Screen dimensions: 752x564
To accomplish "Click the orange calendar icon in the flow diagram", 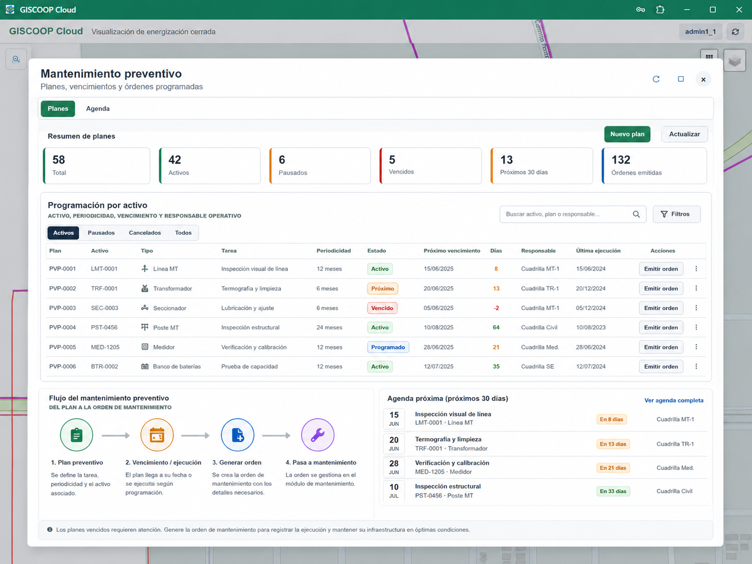I will coord(157,435).
